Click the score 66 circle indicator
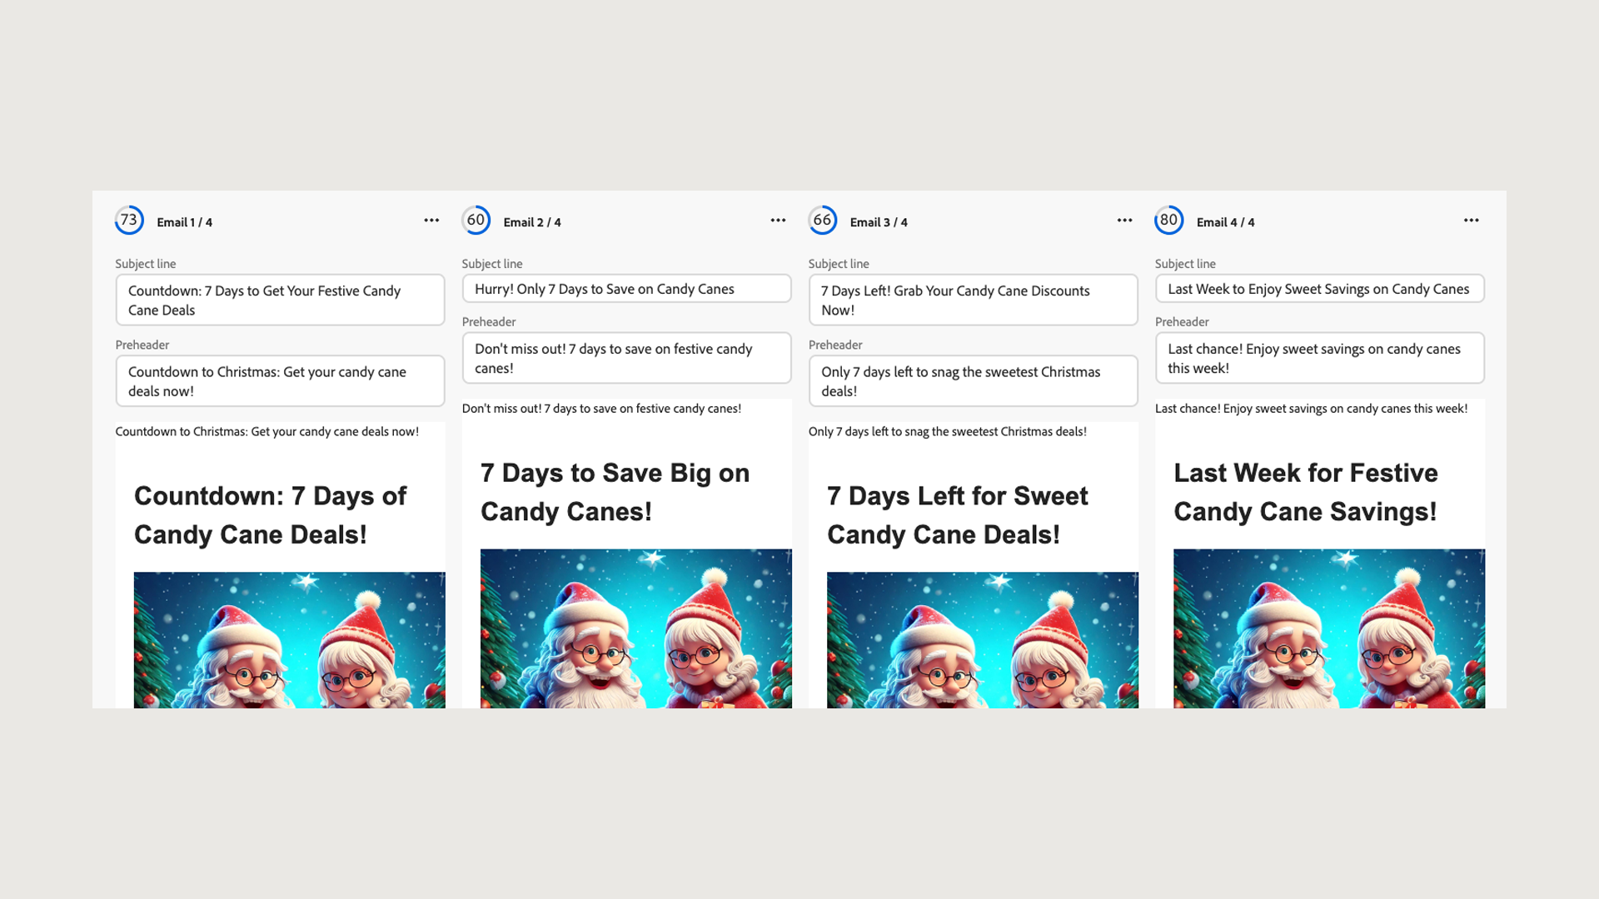The image size is (1599, 899). (x=822, y=221)
